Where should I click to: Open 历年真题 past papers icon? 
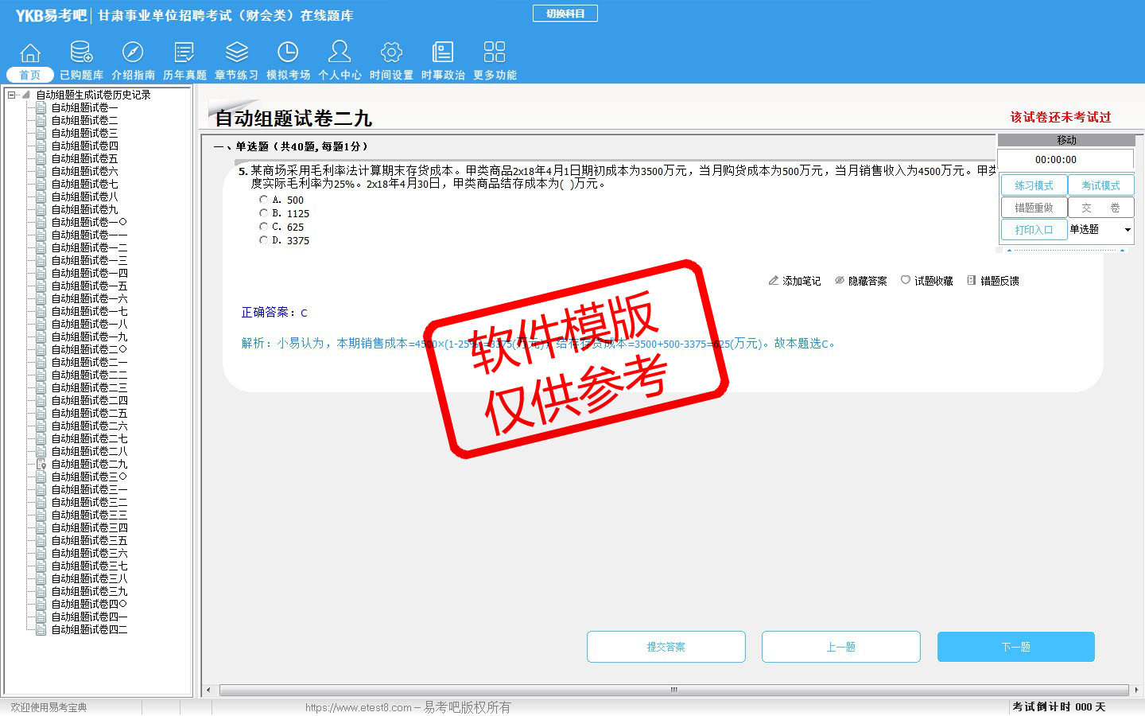(184, 53)
